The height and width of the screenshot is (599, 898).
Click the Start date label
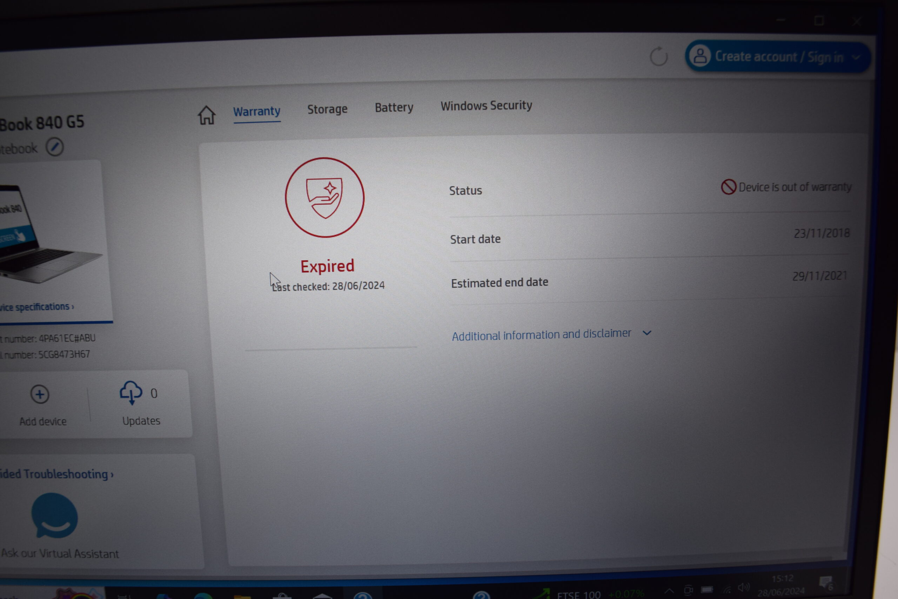point(475,240)
